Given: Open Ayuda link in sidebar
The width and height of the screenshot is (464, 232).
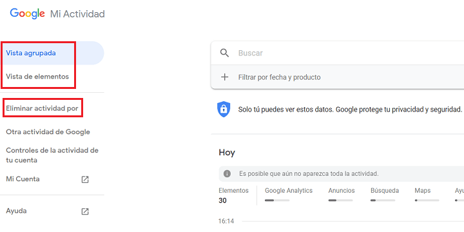Looking at the screenshot, I should coord(16,211).
